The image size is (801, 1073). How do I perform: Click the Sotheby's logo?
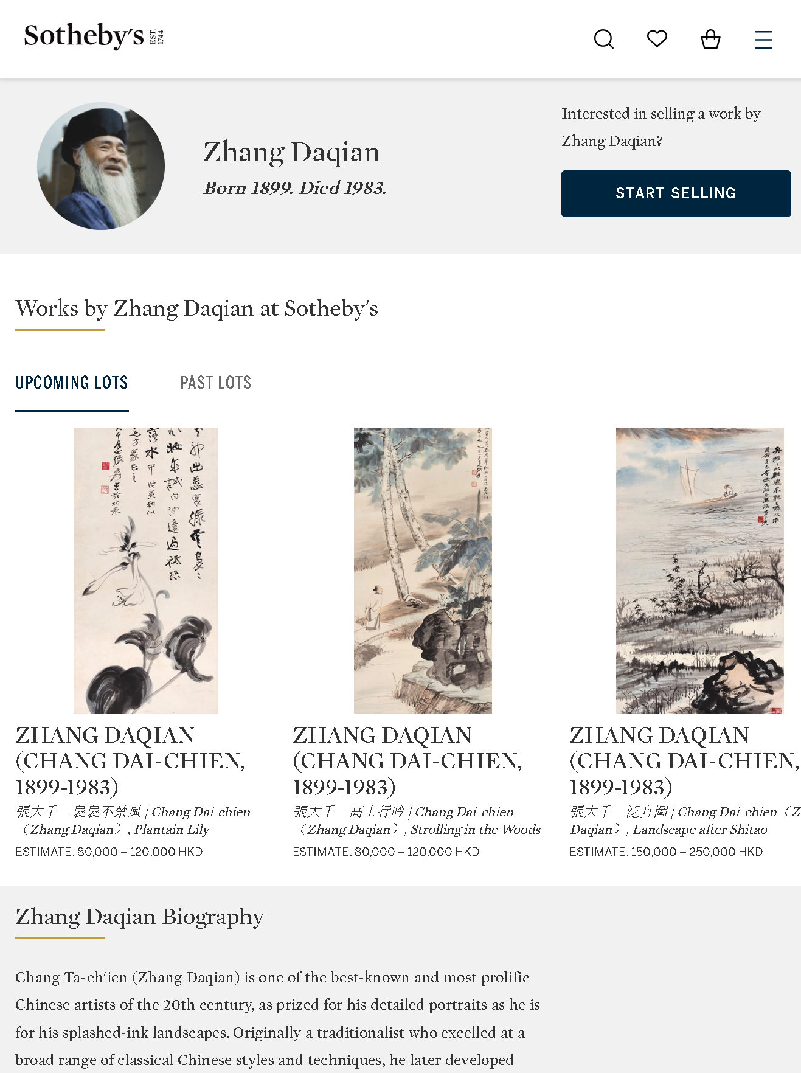point(94,36)
